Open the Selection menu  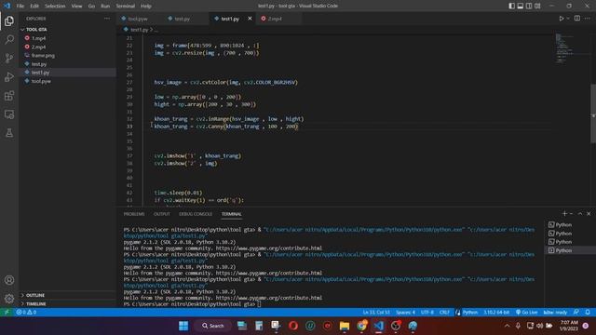pyautogui.click(x=55, y=6)
